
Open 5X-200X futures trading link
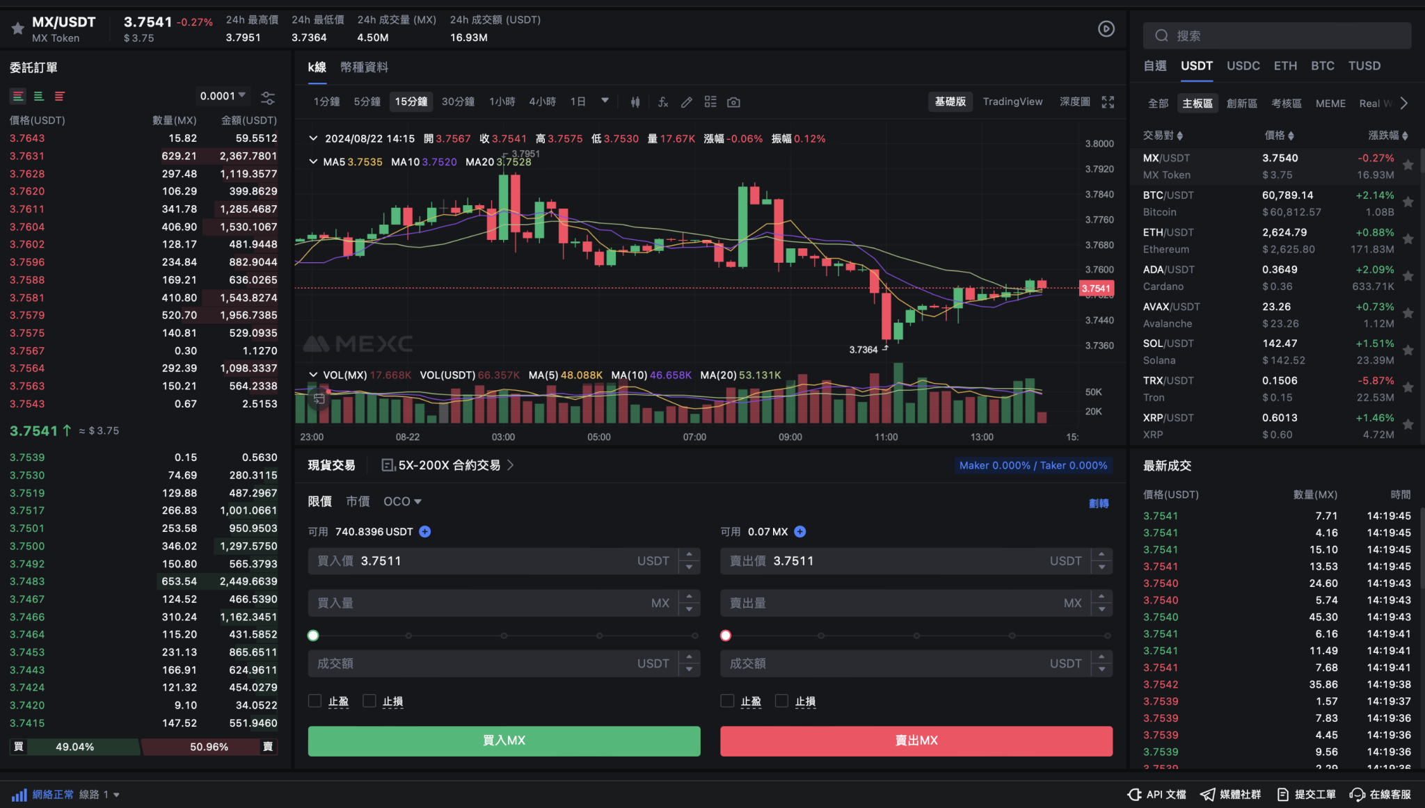tap(448, 465)
